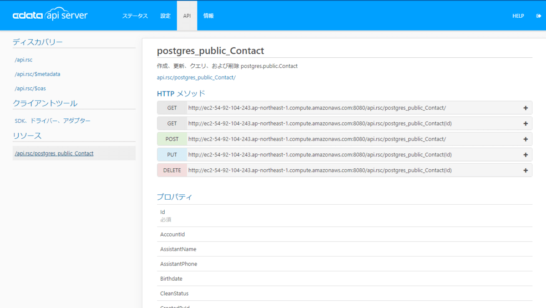The width and height of the screenshot is (546, 308).
Task: Click the CData API Server logo
Action: point(50,15)
